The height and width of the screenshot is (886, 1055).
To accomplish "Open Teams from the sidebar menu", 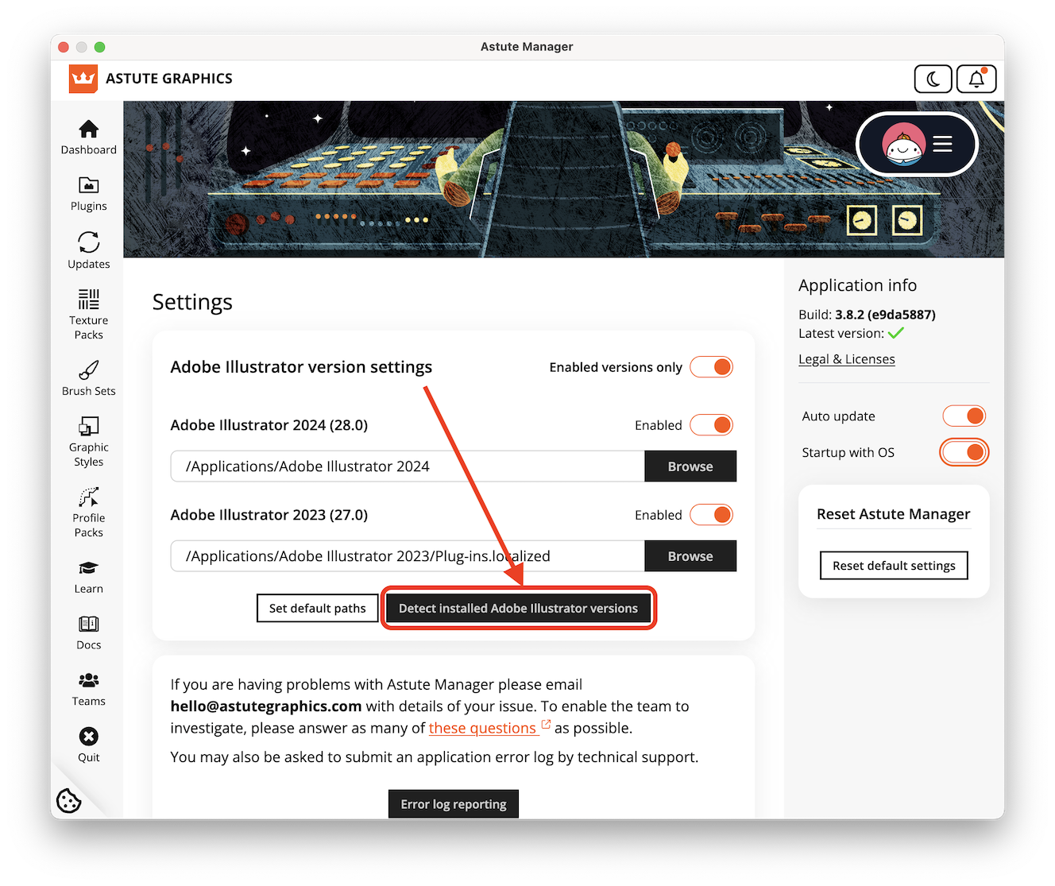I will pos(88,688).
